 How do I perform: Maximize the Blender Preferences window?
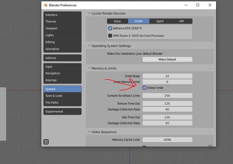(x=198, y=5)
